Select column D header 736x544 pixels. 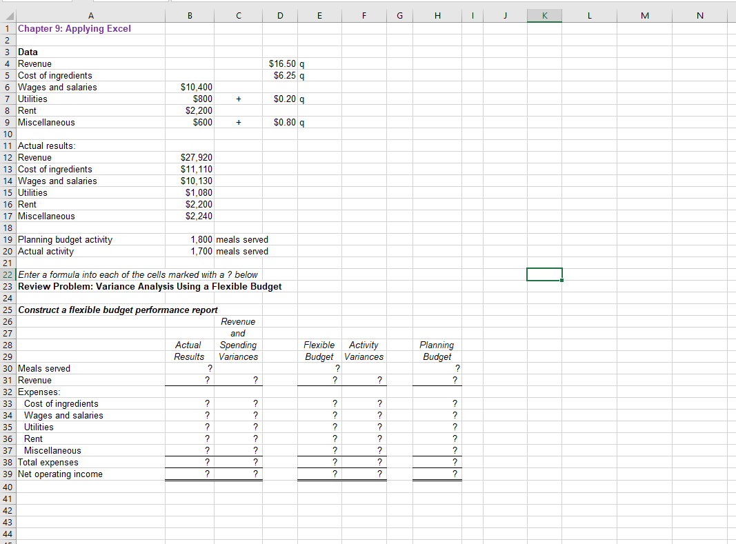tap(280, 15)
